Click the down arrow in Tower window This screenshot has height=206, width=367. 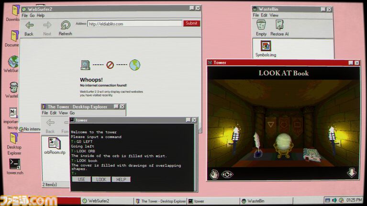352,173
